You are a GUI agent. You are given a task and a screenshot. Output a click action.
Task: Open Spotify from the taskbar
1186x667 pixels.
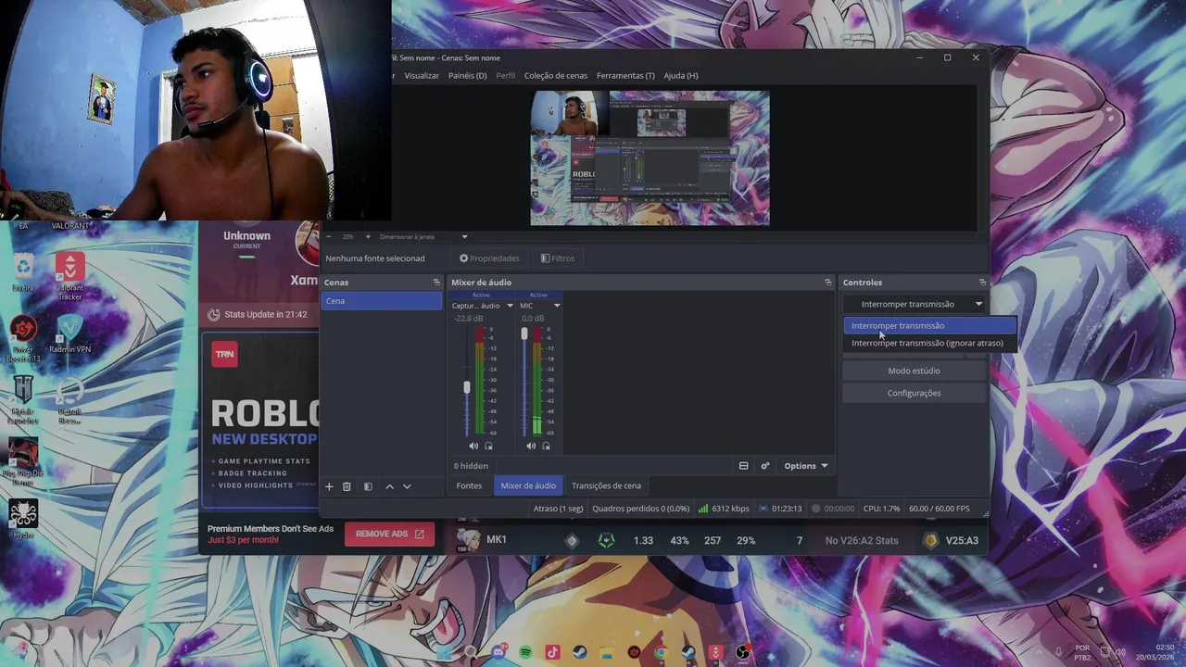(526, 652)
